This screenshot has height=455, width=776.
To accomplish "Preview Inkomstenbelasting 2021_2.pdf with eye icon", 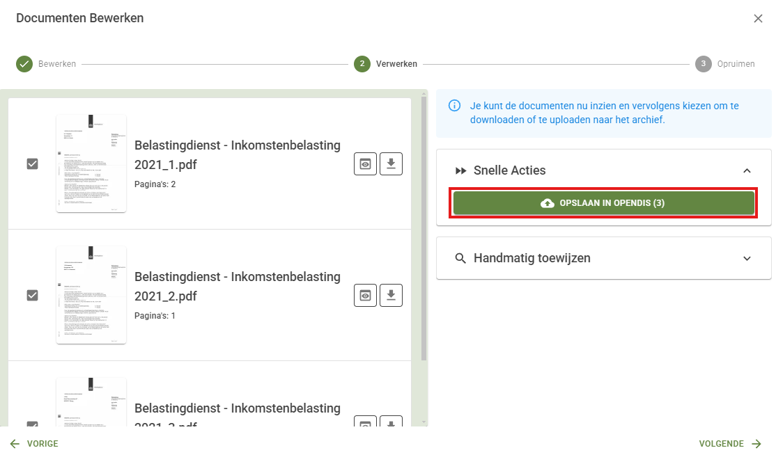I will click(x=365, y=295).
